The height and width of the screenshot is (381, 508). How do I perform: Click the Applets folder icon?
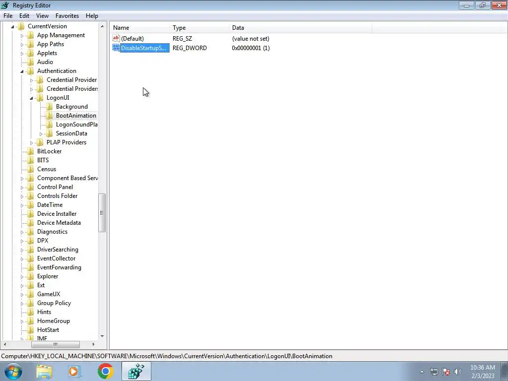(x=30, y=53)
